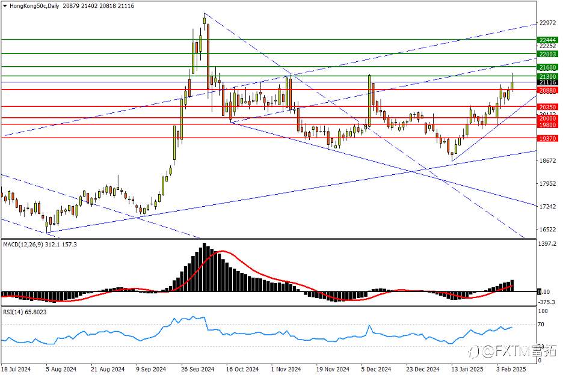The image size is (563, 375).
Task: Select the current price 21116 label
Action: pos(547,82)
